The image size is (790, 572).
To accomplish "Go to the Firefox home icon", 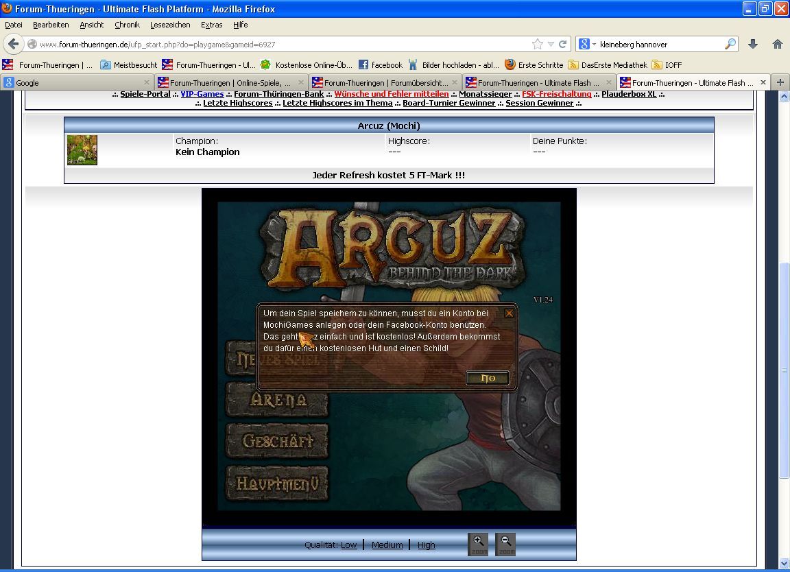I will pos(778,45).
